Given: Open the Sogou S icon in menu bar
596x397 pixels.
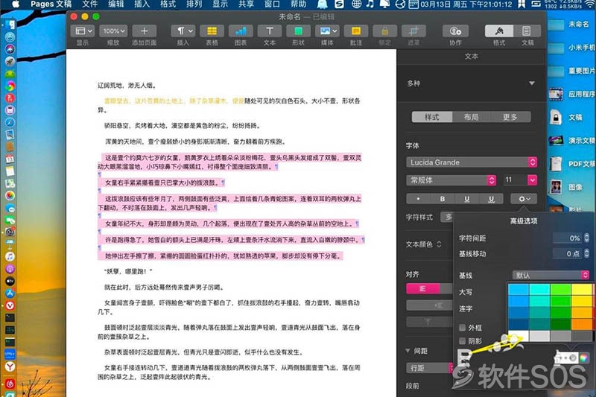Looking at the screenshot, I should coord(339,4).
